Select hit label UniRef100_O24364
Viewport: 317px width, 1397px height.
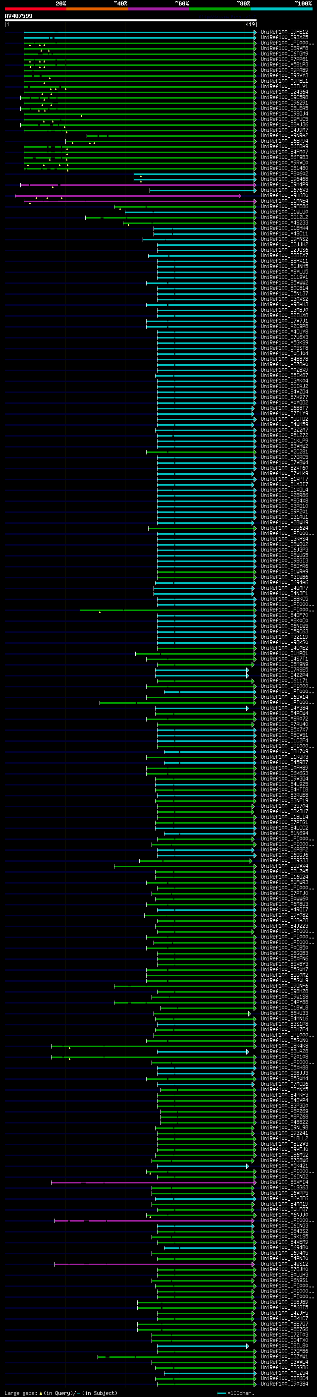(284, 92)
